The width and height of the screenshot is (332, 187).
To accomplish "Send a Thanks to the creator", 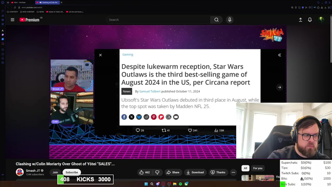I will (x=218, y=172).
